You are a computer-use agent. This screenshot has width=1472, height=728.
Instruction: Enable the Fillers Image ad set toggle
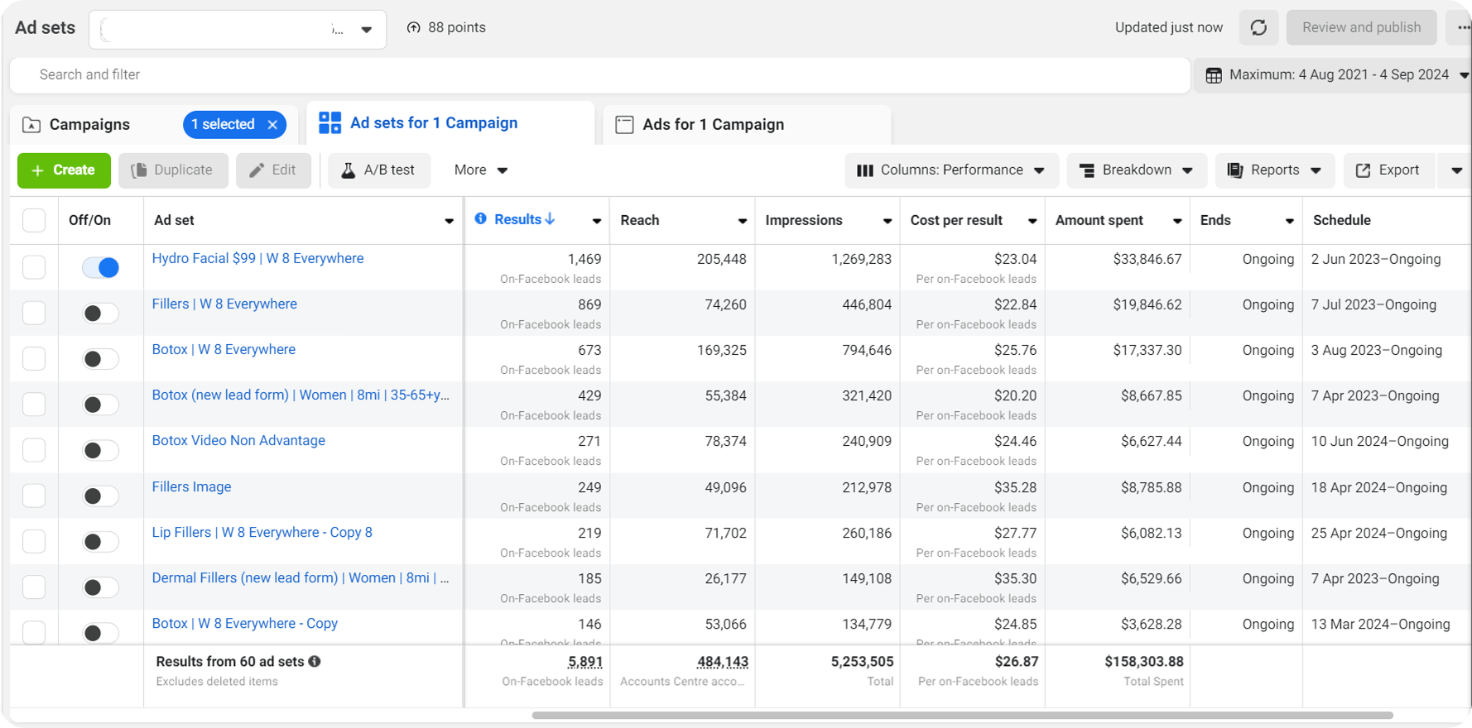coord(101,496)
